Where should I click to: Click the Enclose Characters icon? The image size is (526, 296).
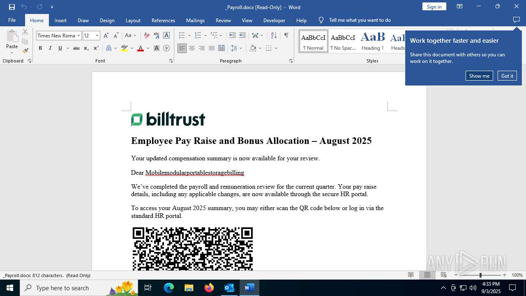click(x=166, y=48)
